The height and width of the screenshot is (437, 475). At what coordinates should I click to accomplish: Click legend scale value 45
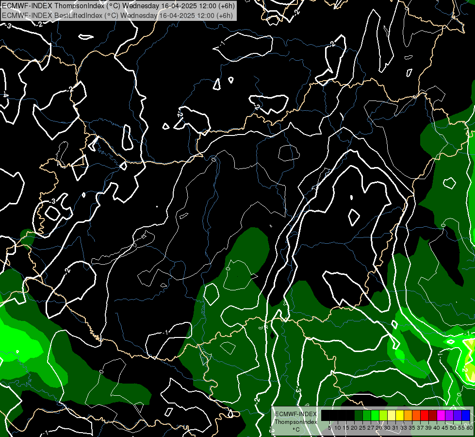click(x=445, y=428)
